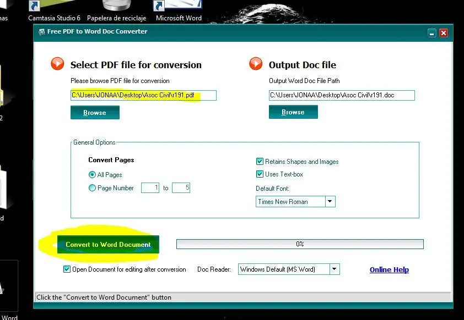Click the Free PDF to Word Doc Converter title
Image resolution: width=464 pixels, height=320 pixels.
point(97,31)
